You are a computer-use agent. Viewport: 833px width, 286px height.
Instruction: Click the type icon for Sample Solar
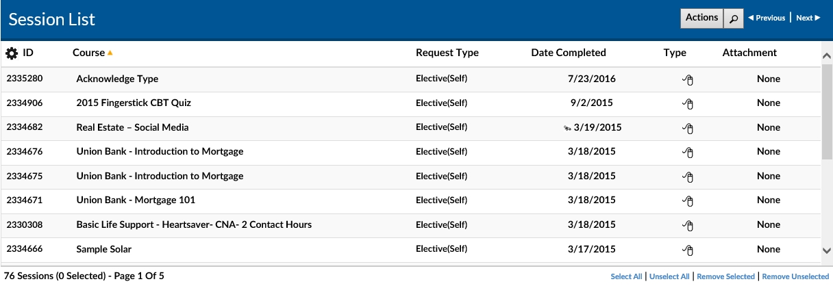pyautogui.click(x=688, y=250)
